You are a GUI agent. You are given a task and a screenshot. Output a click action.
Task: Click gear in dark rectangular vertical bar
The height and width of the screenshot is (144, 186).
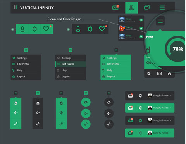38,103
